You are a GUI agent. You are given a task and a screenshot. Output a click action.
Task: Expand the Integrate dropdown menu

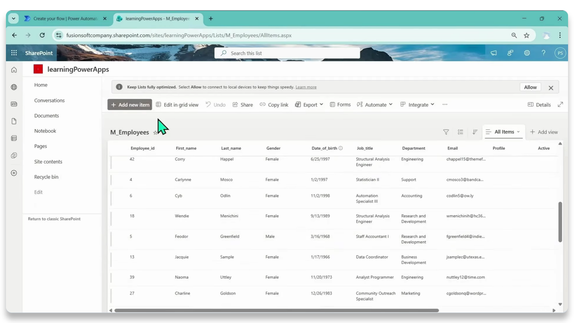pyautogui.click(x=417, y=104)
